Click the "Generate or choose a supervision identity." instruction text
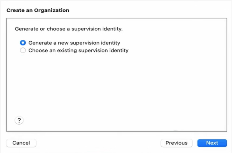The height and width of the screenshot is (153, 232). point(69,29)
